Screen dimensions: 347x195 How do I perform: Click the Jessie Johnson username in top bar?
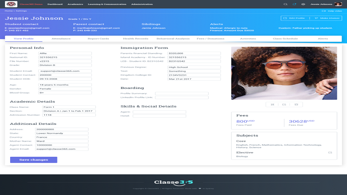[x=321, y=4]
